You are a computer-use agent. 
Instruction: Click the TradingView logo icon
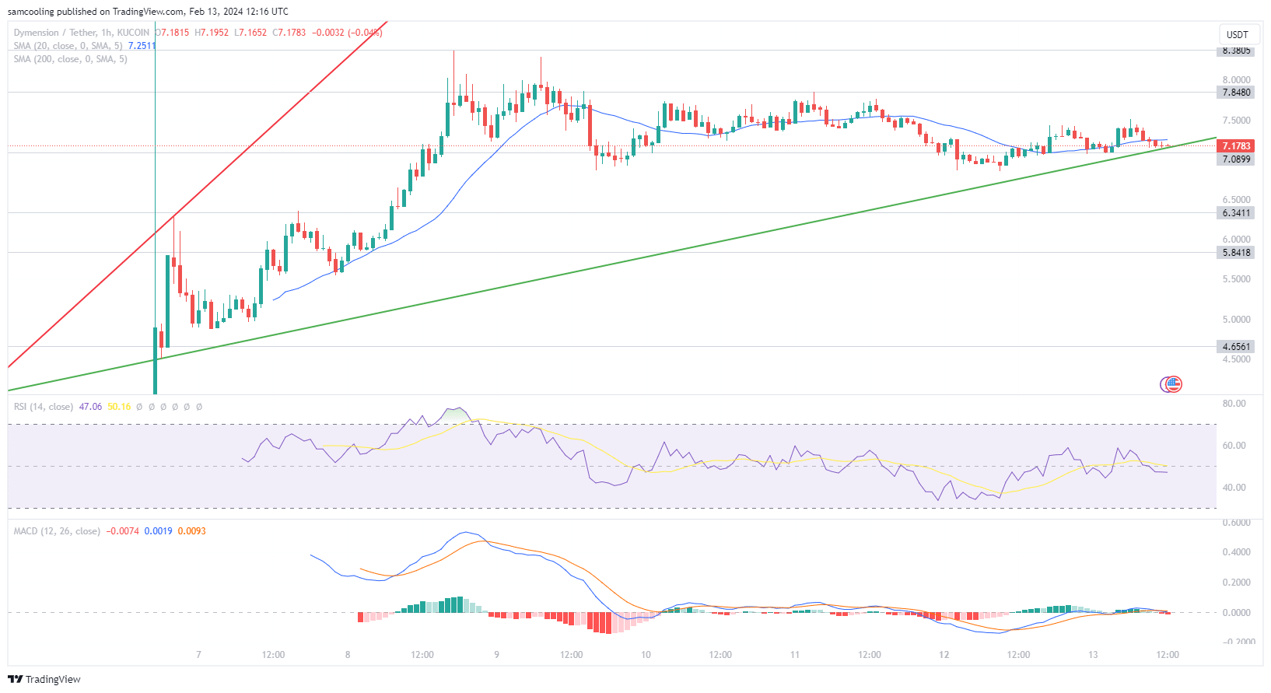point(15,679)
